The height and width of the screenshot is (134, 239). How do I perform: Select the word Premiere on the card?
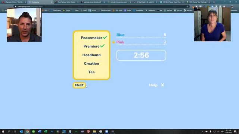coord(91,46)
